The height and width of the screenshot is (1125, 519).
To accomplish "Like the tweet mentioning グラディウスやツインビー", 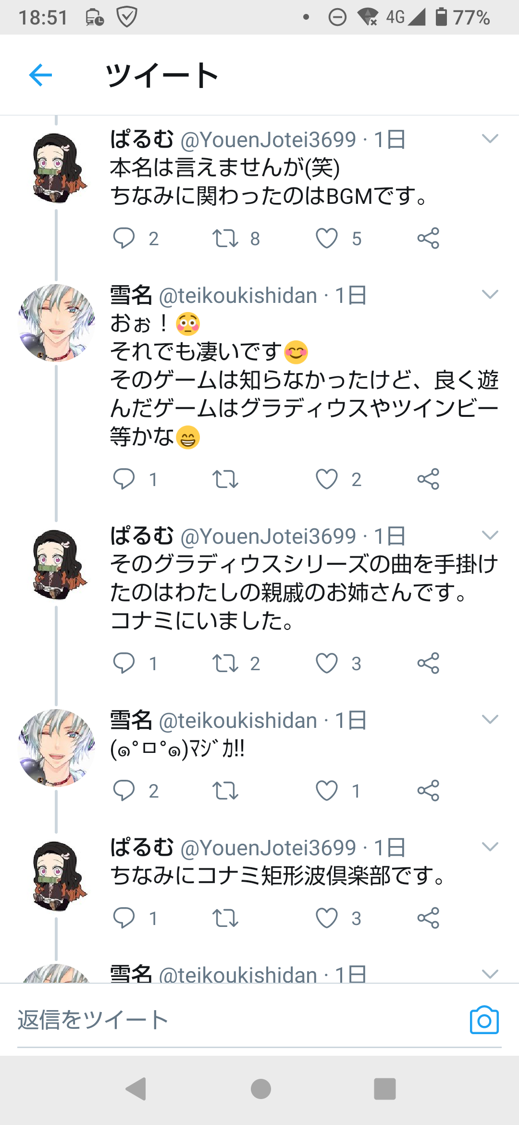I will point(327,479).
